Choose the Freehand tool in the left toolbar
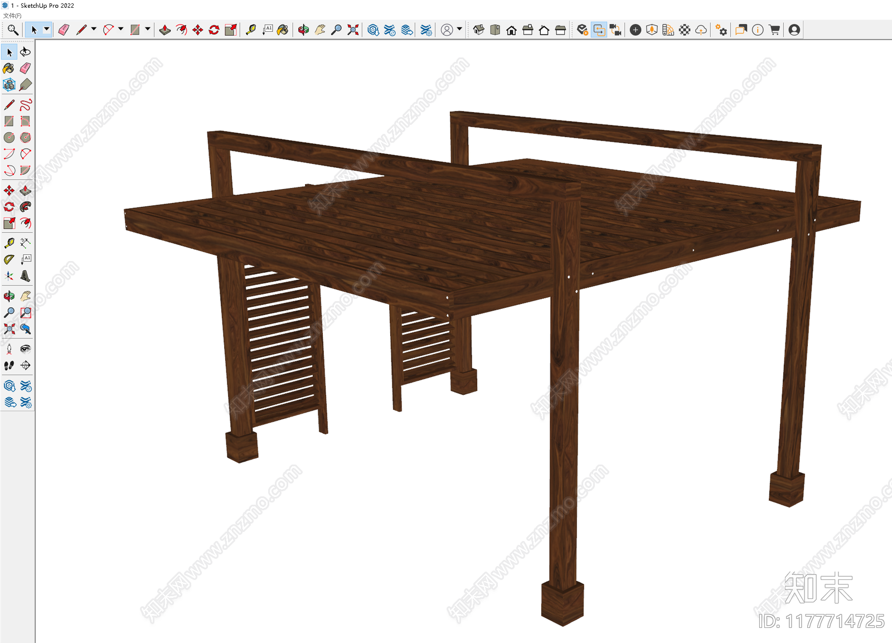Viewport: 892px width, 643px height. point(26,104)
